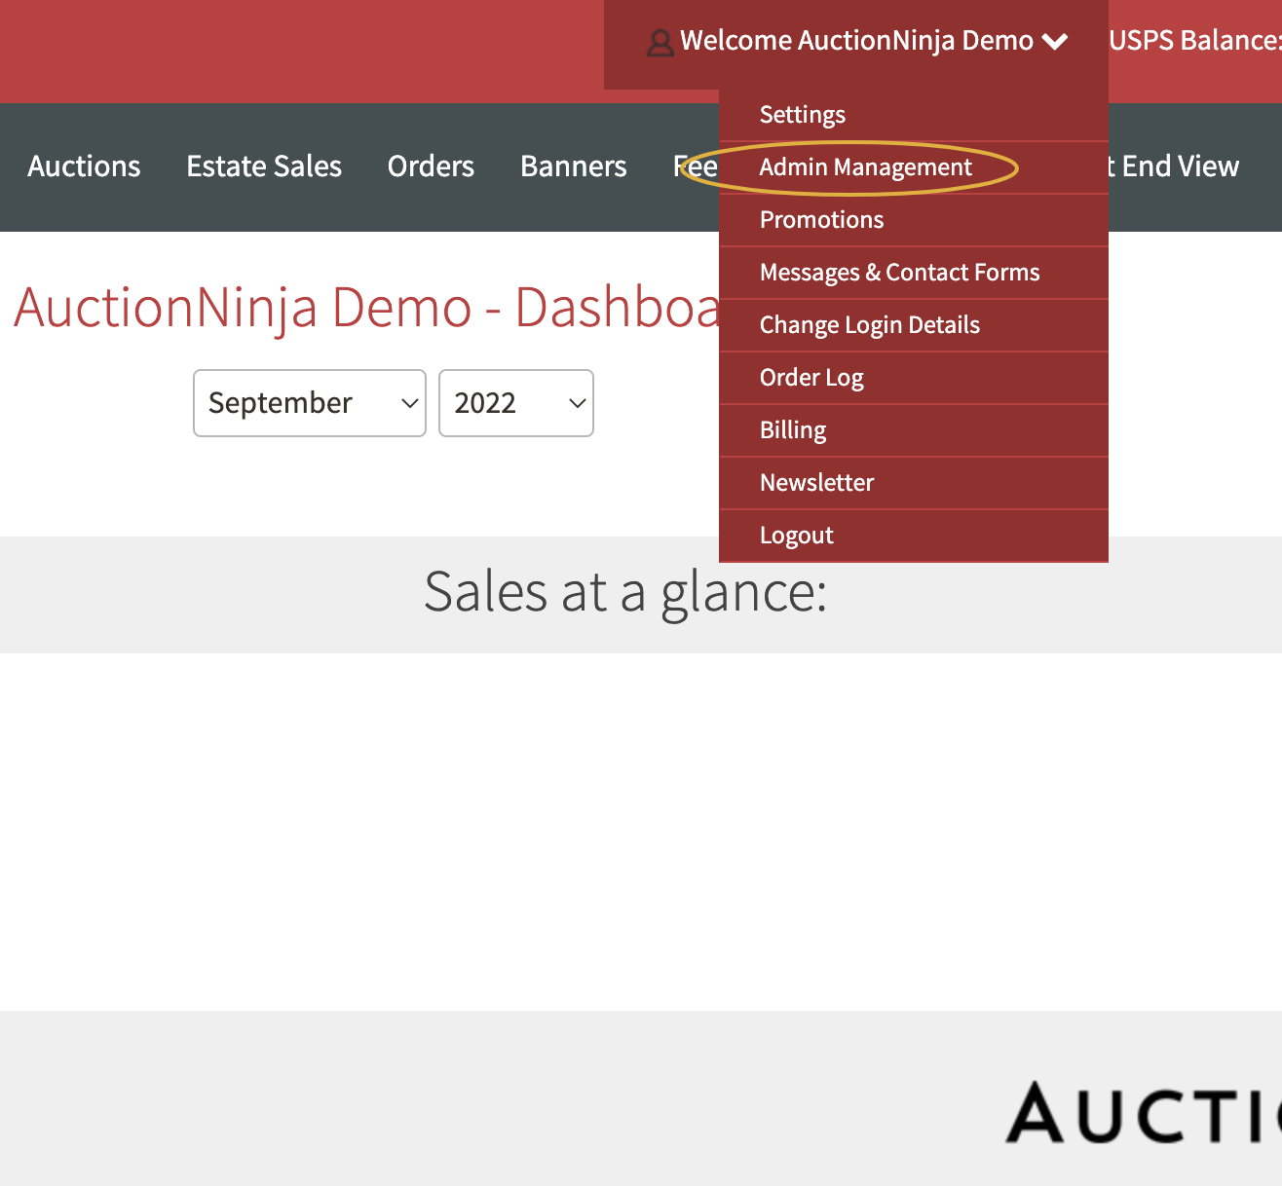Log out via the Logout entry

pos(914,536)
